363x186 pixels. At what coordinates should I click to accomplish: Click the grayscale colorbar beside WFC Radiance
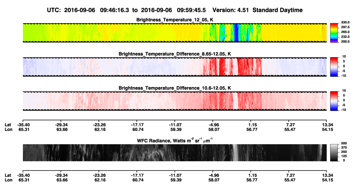click(334, 153)
